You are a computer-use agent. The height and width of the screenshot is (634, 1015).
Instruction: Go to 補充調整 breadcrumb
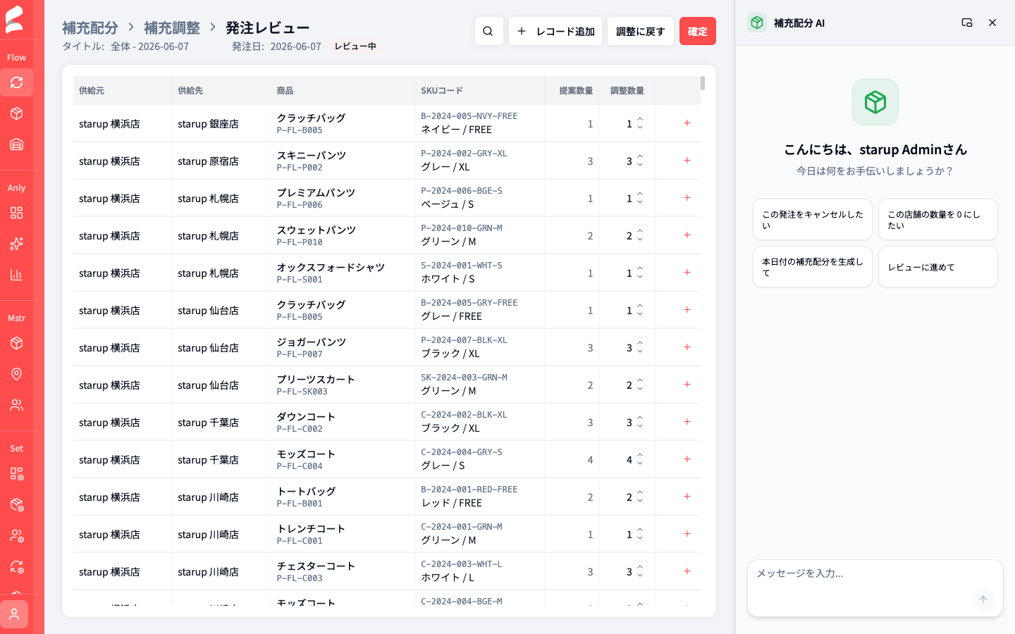pos(172,27)
